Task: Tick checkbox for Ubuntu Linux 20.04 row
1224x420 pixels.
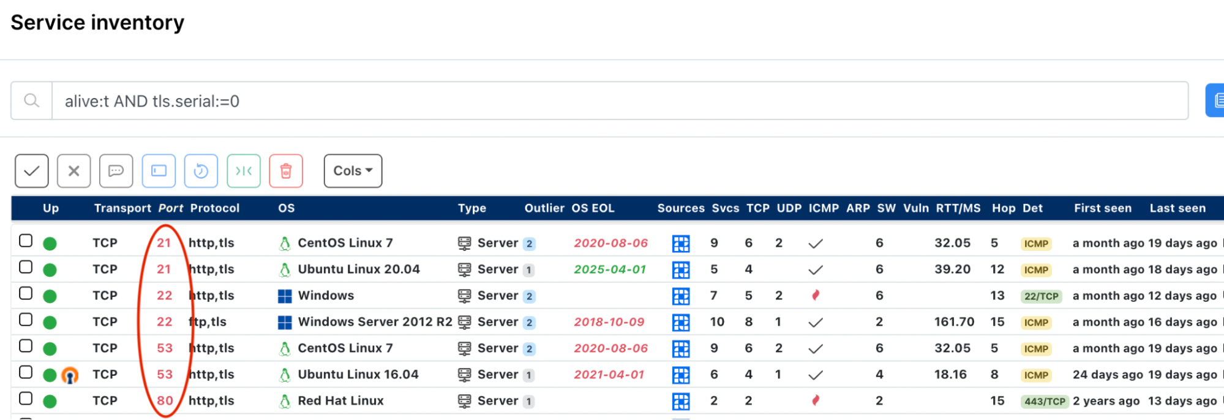Action: point(26,267)
